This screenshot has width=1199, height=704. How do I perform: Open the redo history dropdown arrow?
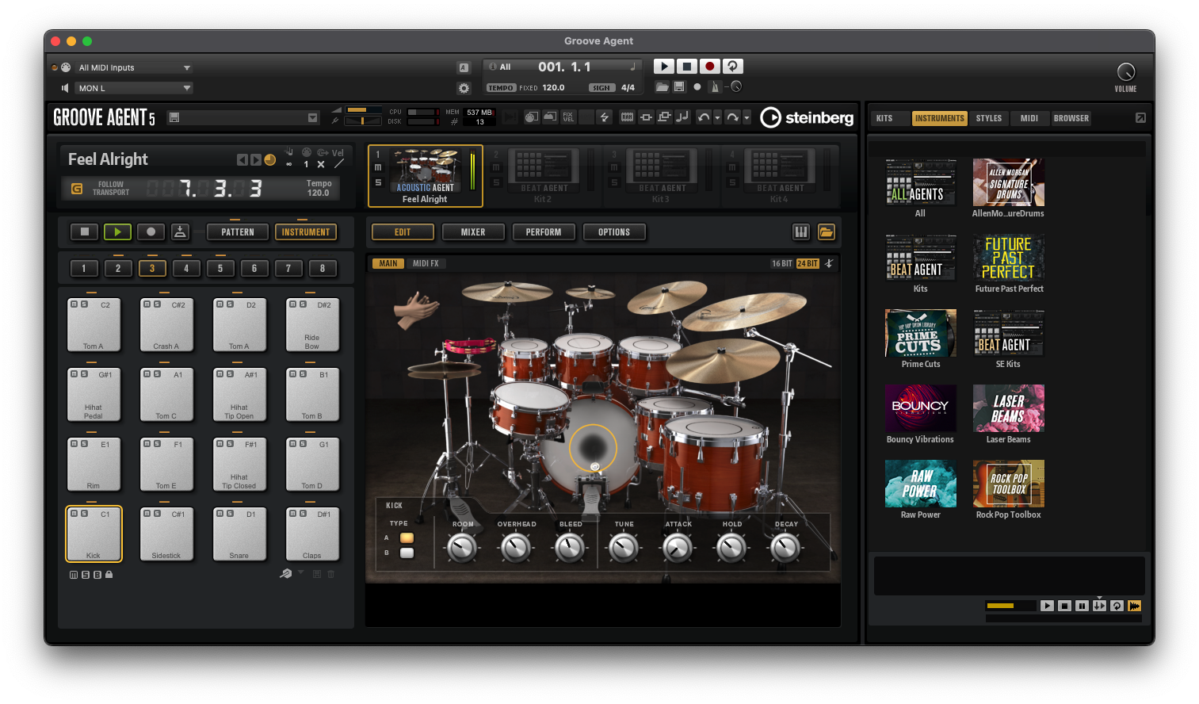point(747,117)
